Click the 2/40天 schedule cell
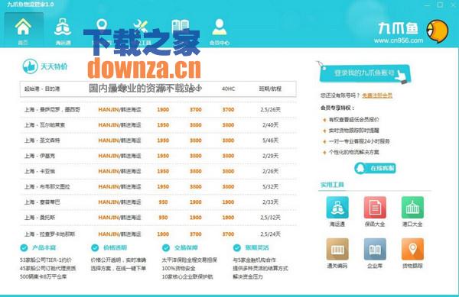 point(270,125)
